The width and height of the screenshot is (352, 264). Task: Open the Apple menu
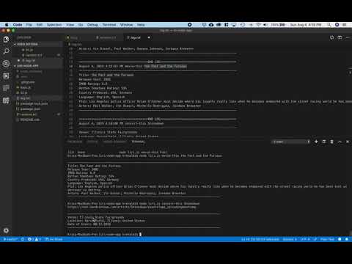tap(7, 25)
